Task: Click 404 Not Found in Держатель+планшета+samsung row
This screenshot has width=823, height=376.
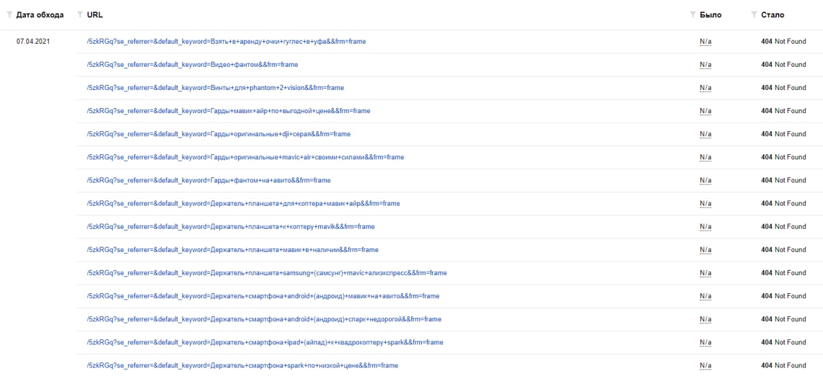Action: 783,273
